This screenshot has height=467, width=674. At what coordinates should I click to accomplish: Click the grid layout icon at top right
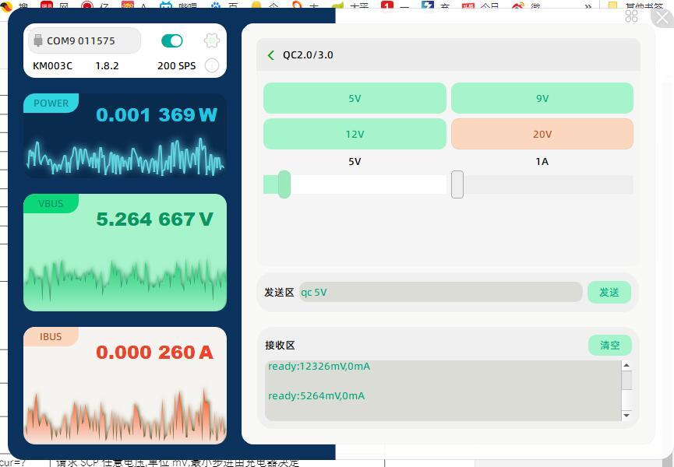(x=632, y=16)
